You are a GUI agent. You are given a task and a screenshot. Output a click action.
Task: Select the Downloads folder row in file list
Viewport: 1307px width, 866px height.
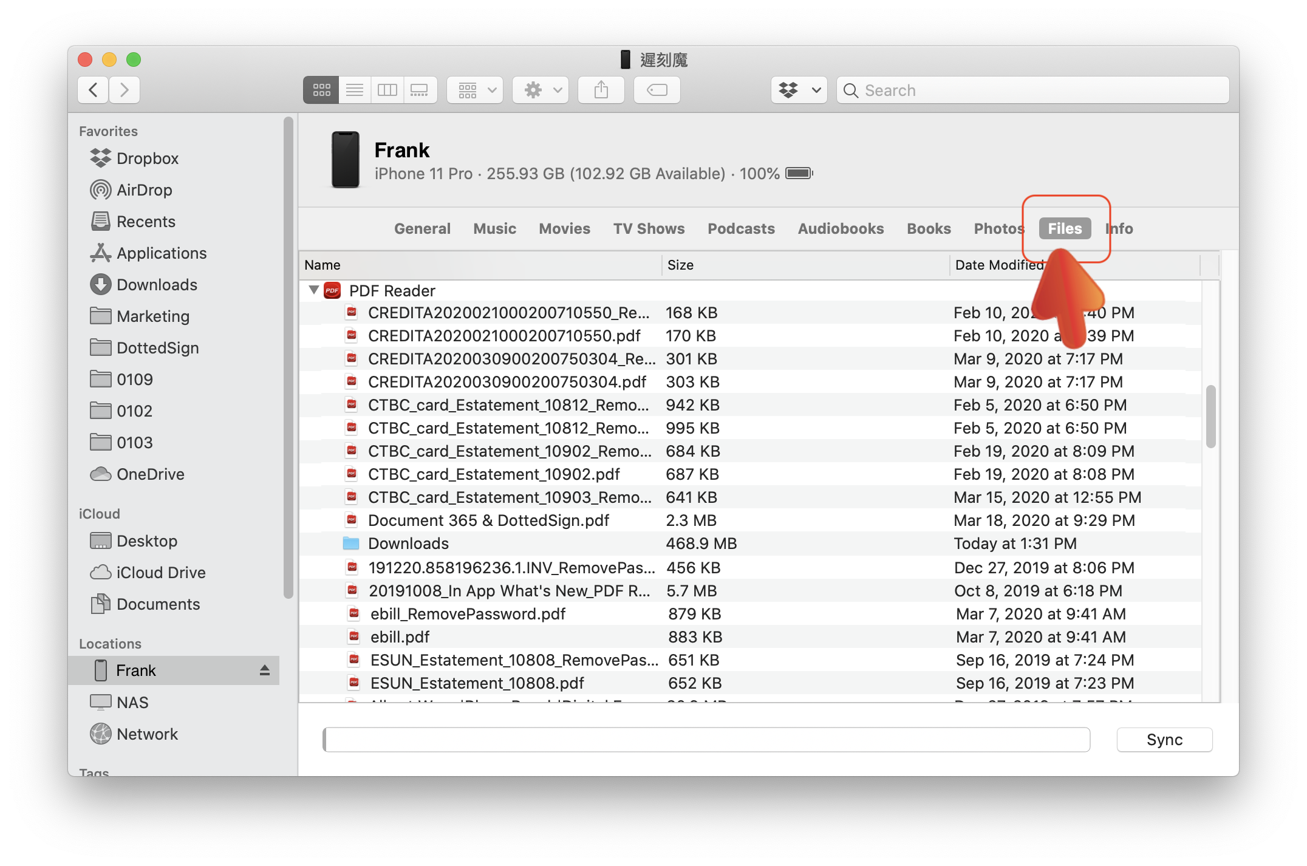tap(750, 544)
